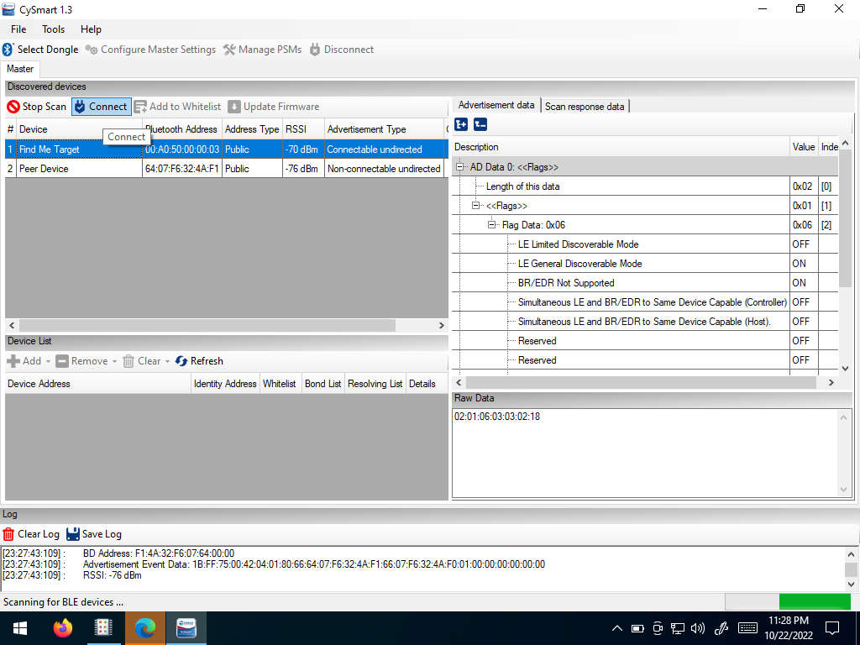Click address 64:07:F6:32:4A:F1 cell
Viewport: 860px width, 645px height.
click(x=182, y=168)
